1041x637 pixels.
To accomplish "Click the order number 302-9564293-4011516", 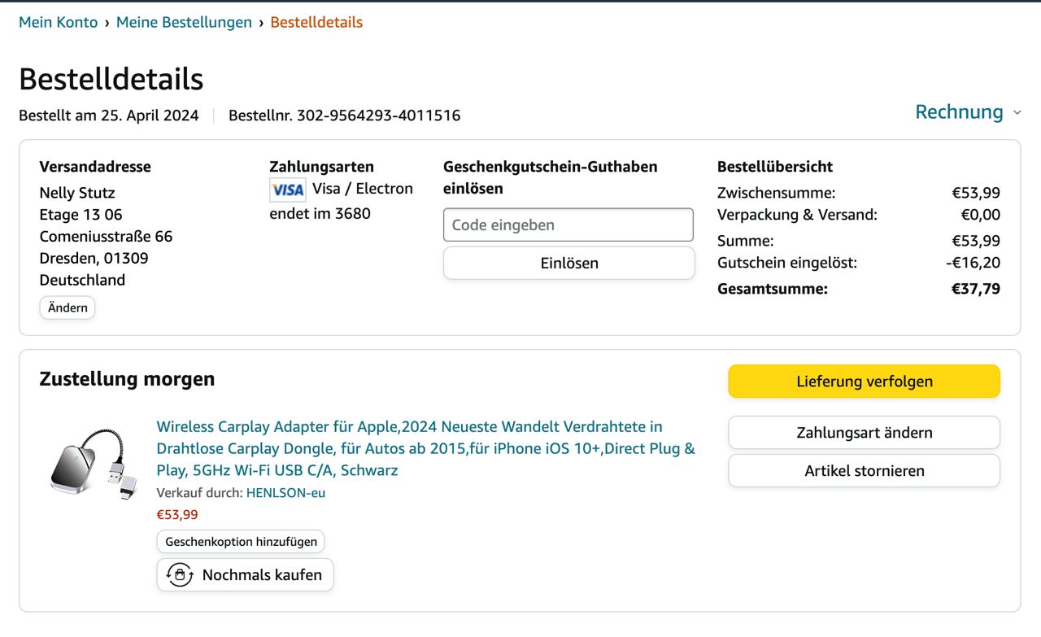I will click(x=378, y=116).
